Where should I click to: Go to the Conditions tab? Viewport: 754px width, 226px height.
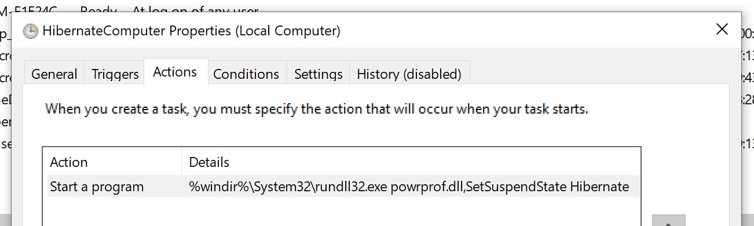click(x=246, y=74)
